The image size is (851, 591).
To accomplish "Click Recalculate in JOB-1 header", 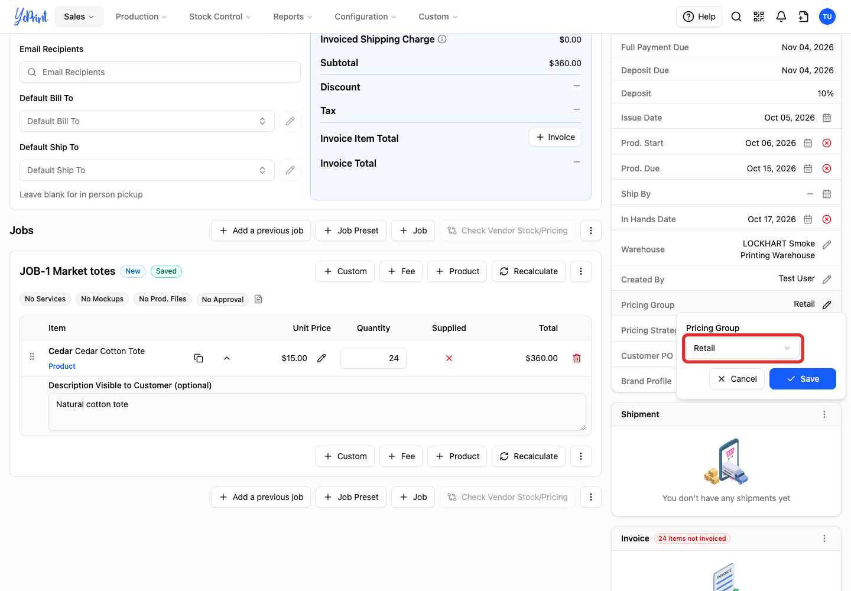I will pos(528,271).
